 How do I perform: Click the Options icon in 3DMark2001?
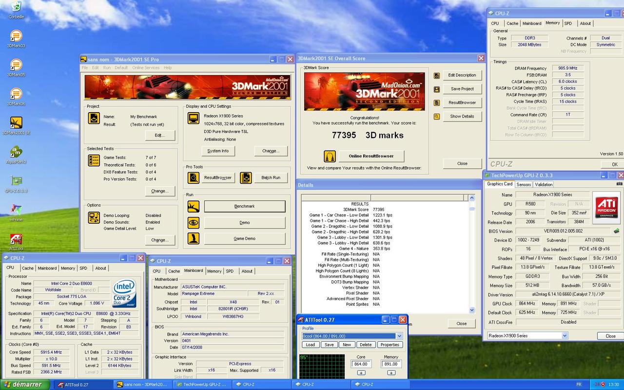click(x=94, y=217)
